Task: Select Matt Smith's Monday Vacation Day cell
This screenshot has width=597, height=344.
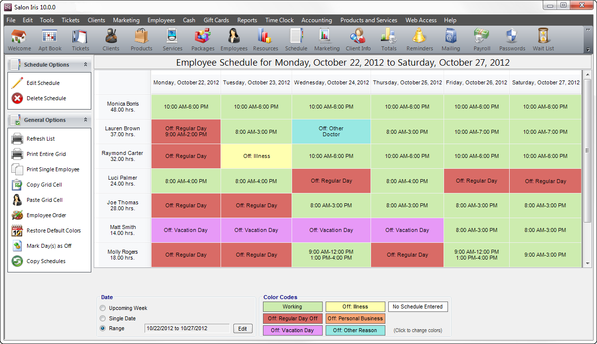Action: (186, 230)
